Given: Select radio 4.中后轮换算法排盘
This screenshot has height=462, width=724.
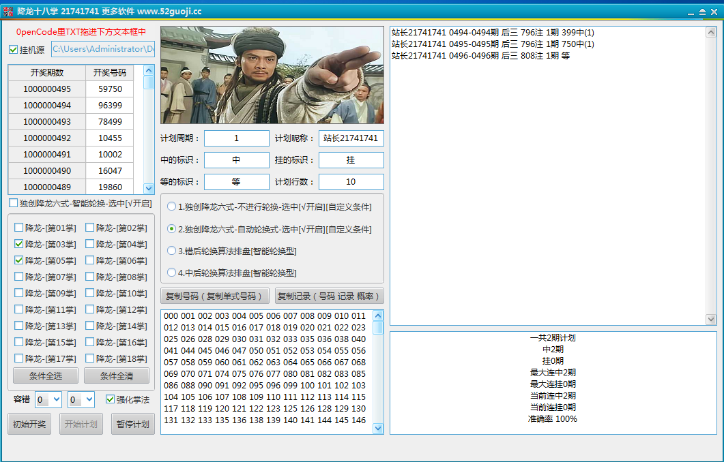Looking at the screenshot, I should coord(171,273).
